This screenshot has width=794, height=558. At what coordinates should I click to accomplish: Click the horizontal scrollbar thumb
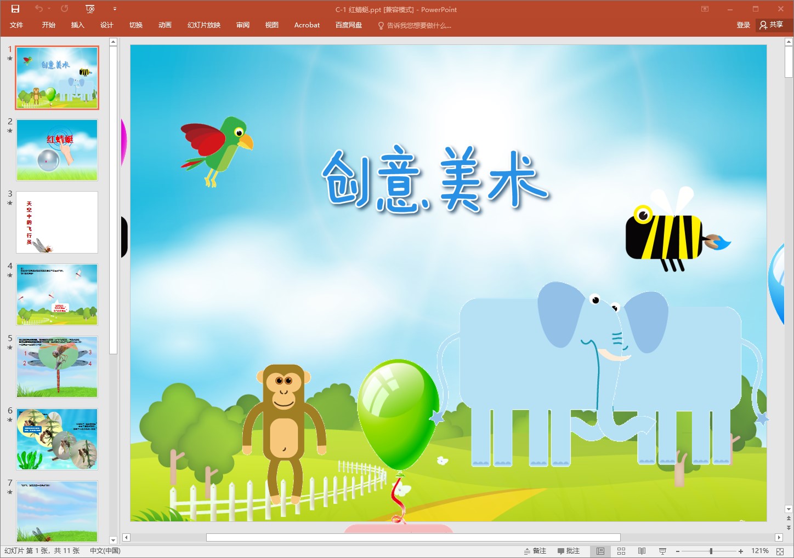[413, 537]
